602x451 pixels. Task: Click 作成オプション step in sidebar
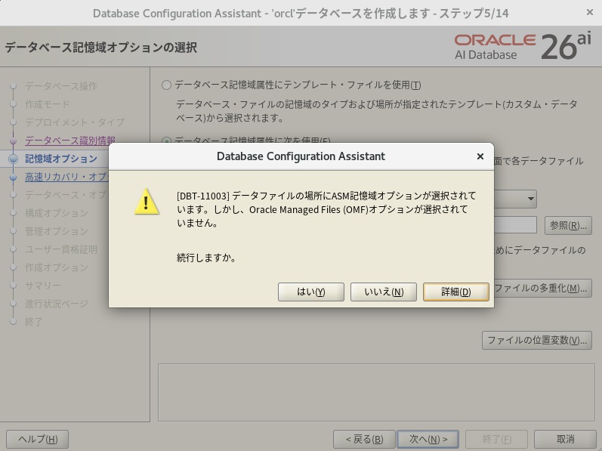57,267
